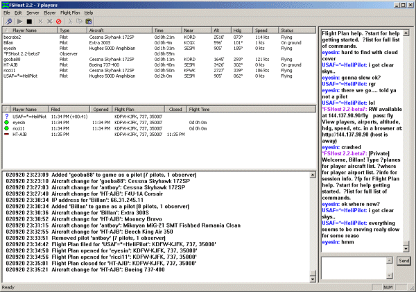
Task: Select *FSHost 2.2-beta7 observer row
Action: tap(159, 54)
